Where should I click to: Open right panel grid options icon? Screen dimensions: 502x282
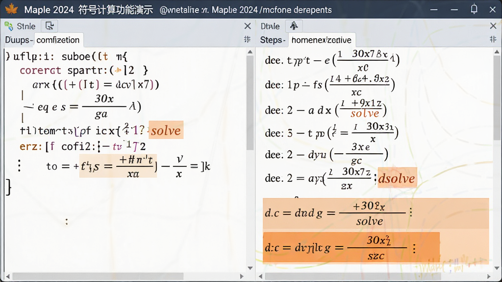(493, 39)
